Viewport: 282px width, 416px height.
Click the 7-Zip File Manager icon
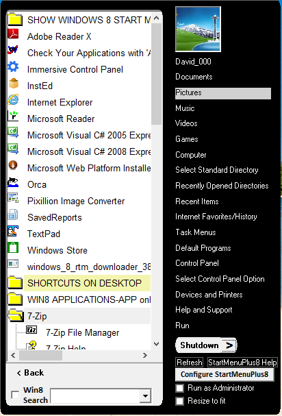(31, 330)
